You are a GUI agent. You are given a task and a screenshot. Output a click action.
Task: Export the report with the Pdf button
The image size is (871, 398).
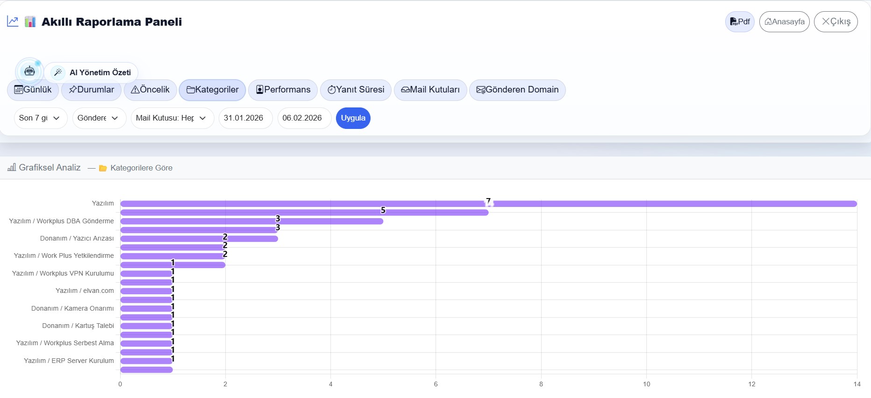[x=739, y=22]
